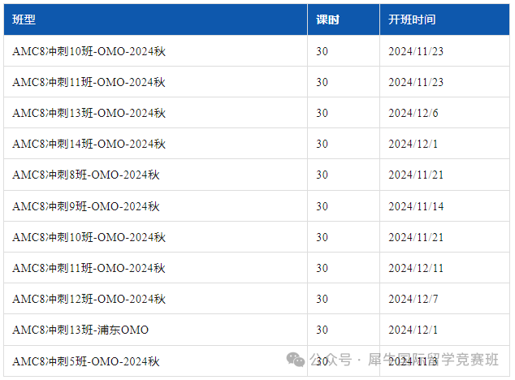This screenshot has height=380, width=515.
Task: Select AMC8冲刺14班-OMO-2024秋 class name
Action: (x=89, y=144)
